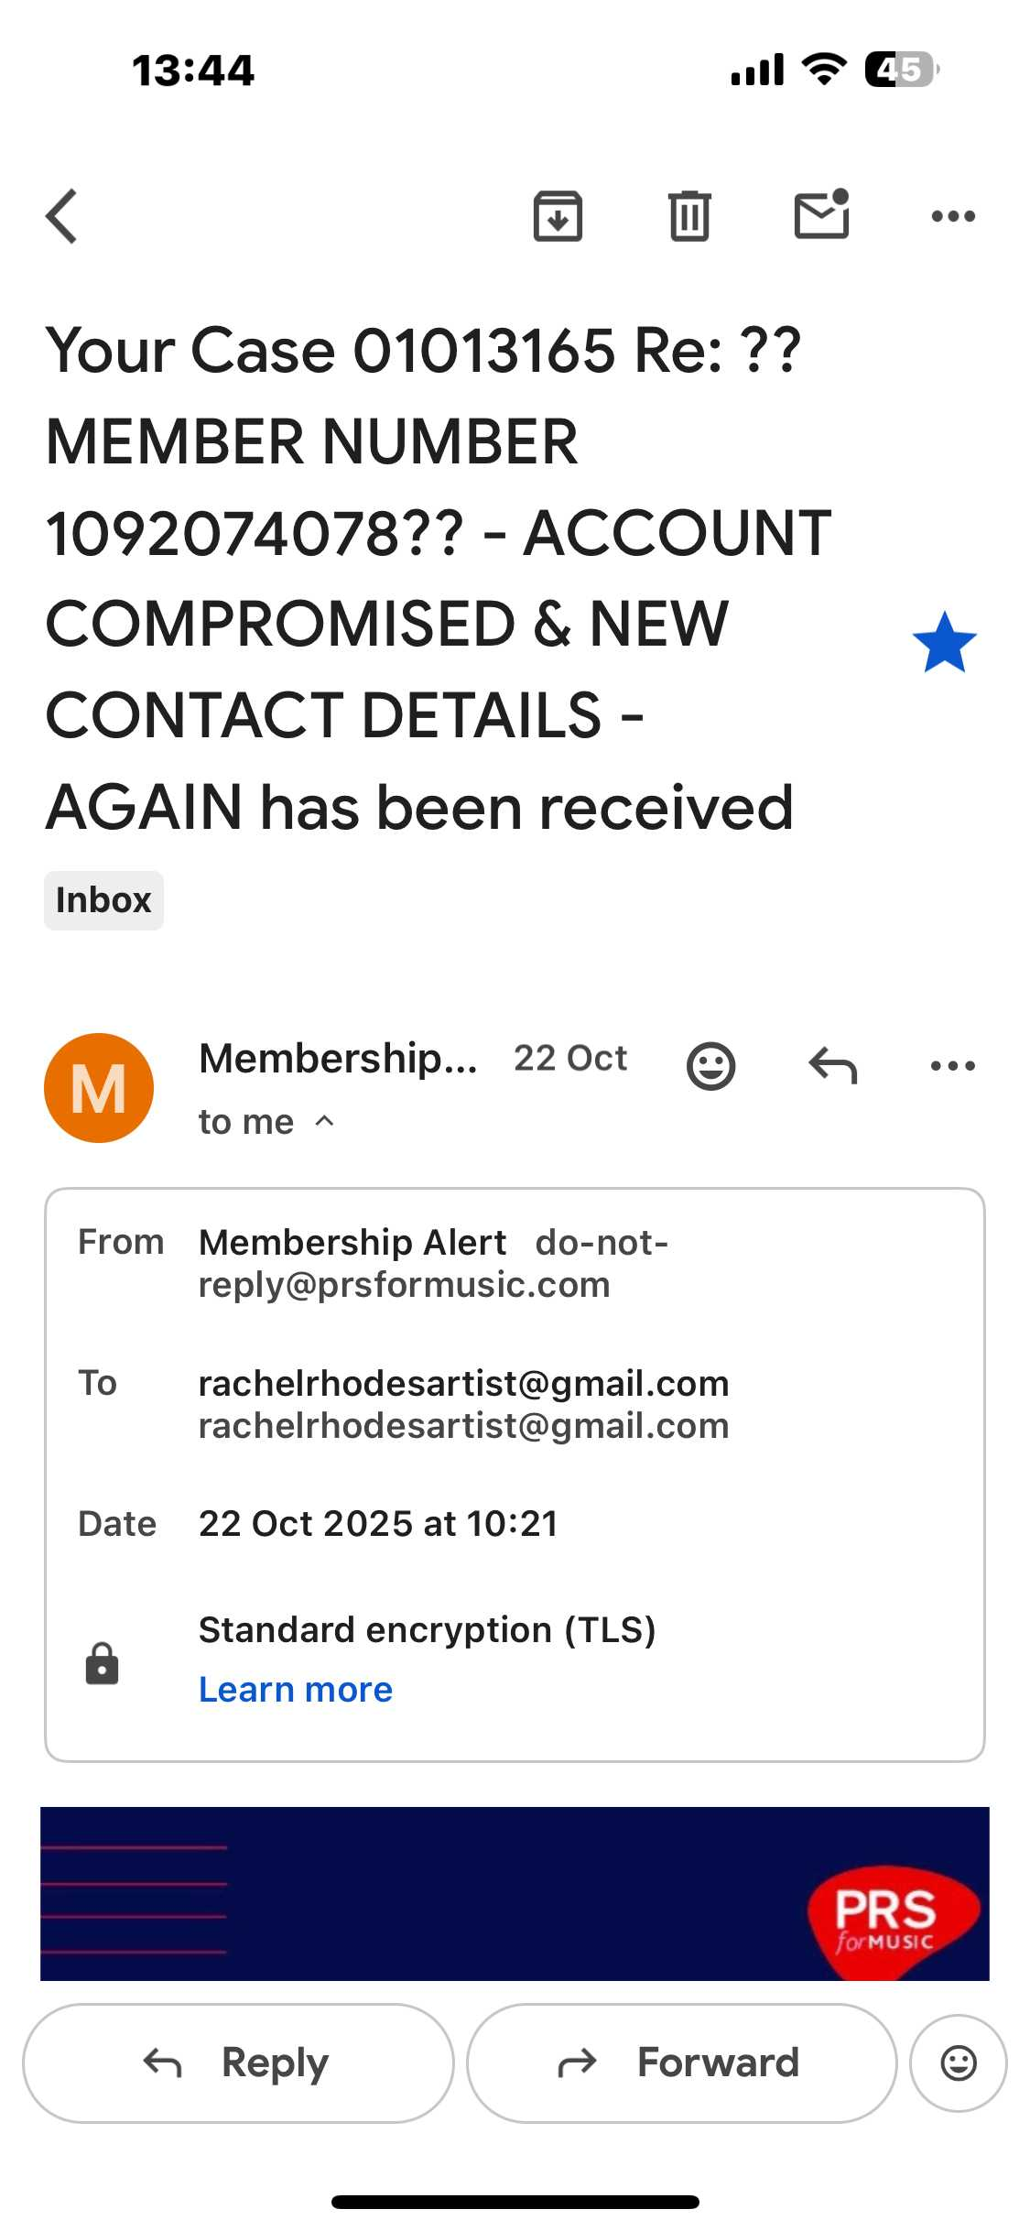This screenshot has width=1030, height=2231.
Task: Add emoji reaction beside the date
Action: tap(710, 1066)
